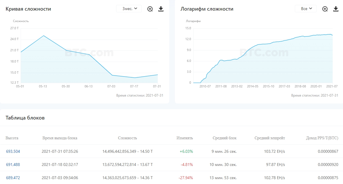Click the Доход PPS/T(BTC) column header
The width and height of the screenshot is (343, 184).
(x=322, y=138)
